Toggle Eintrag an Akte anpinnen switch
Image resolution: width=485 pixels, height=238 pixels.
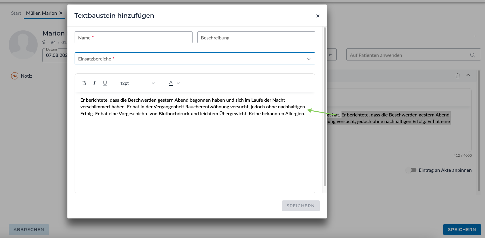pos(411,170)
